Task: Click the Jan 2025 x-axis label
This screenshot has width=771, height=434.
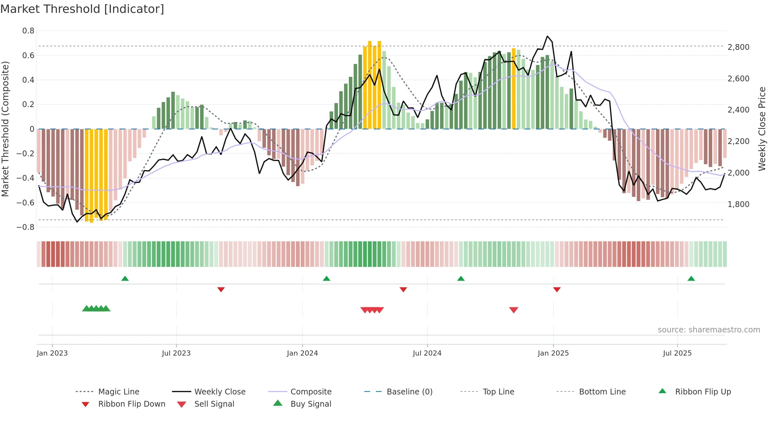Action: [x=554, y=353]
